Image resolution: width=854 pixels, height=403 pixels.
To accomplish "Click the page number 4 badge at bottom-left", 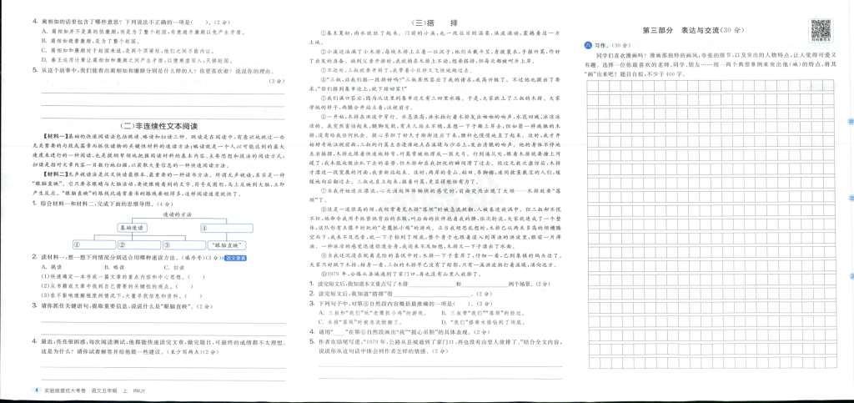I will click(36, 390).
